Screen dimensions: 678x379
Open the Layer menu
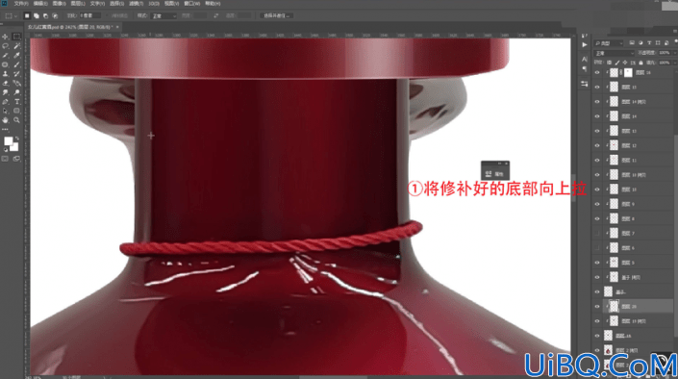(x=78, y=4)
